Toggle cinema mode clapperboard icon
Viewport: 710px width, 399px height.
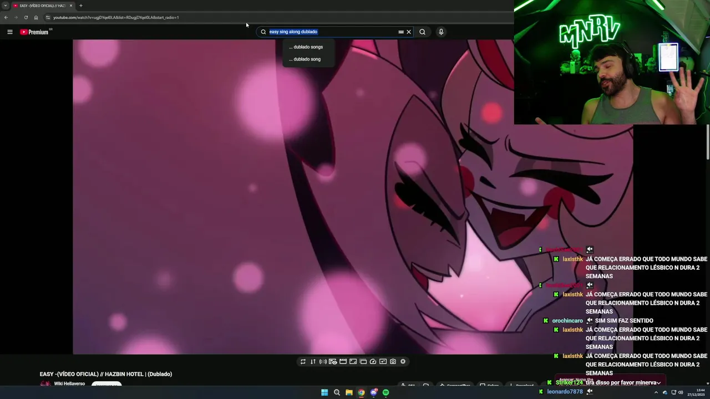click(x=343, y=361)
